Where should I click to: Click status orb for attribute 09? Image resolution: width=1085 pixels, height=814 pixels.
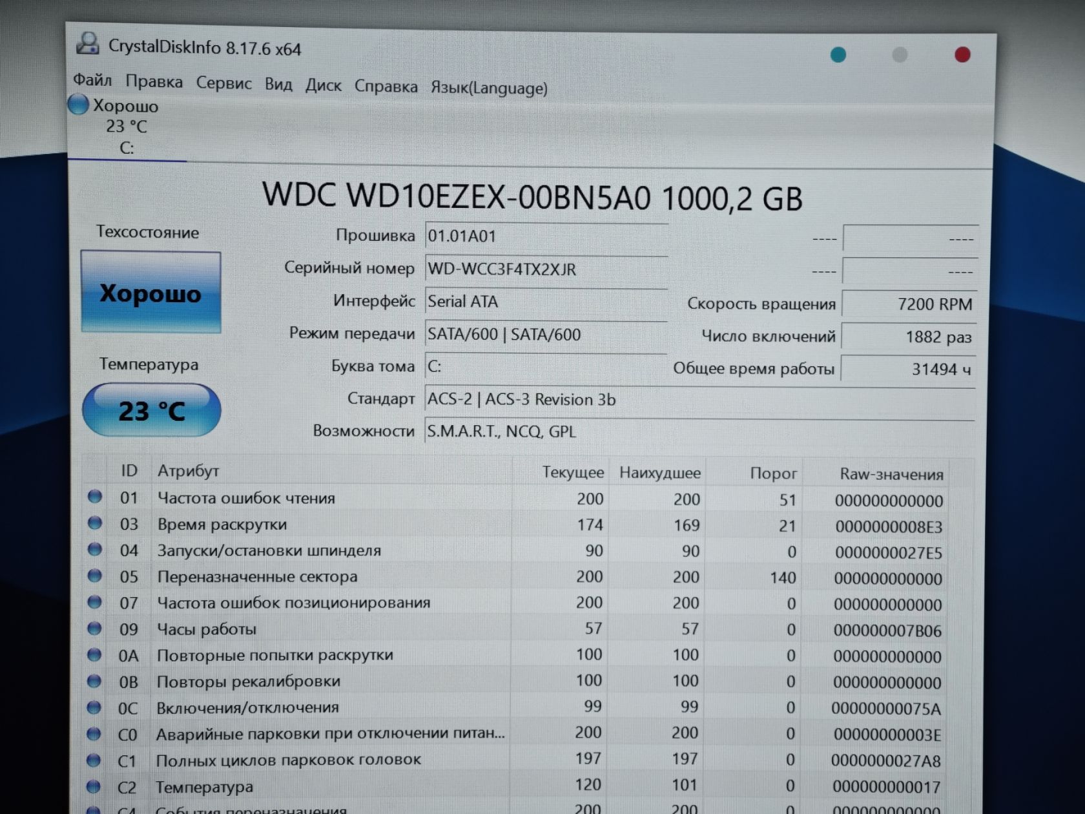94,628
